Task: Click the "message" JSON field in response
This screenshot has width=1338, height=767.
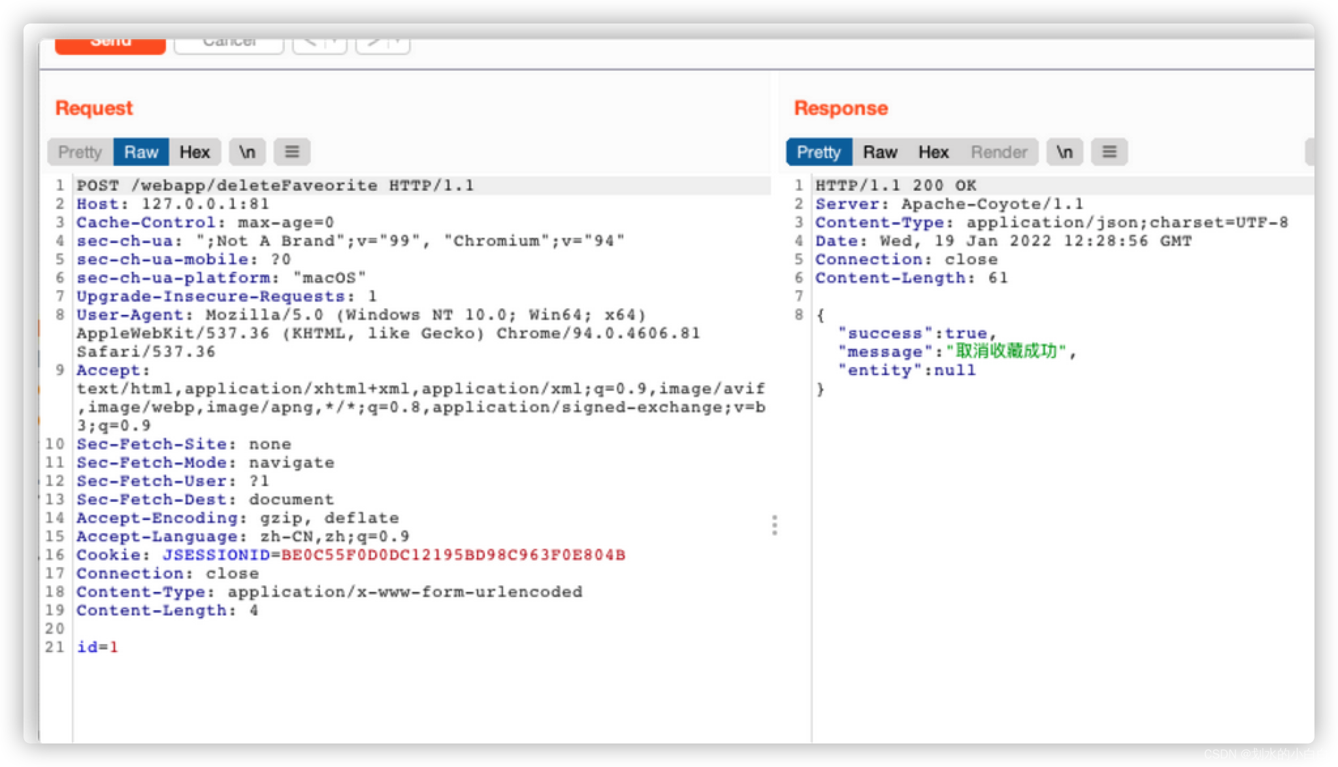Action: point(957,351)
